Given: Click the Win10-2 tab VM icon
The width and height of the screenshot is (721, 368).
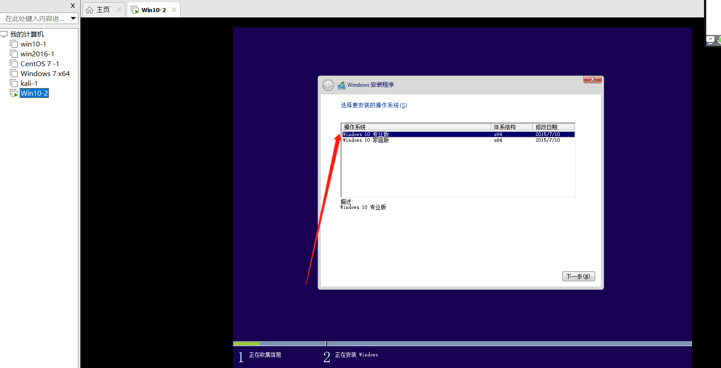Looking at the screenshot, I should click(x=135, y=10).
